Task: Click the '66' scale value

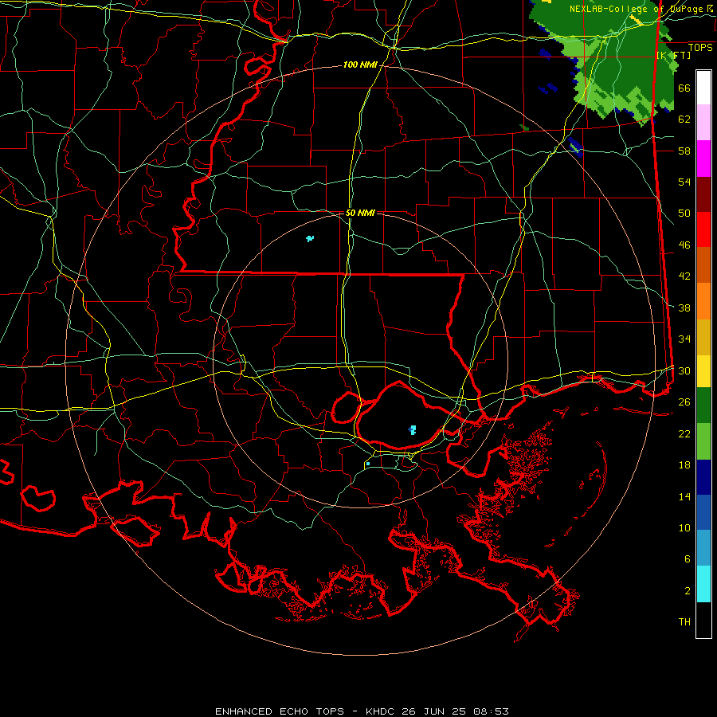Action: 684,88
